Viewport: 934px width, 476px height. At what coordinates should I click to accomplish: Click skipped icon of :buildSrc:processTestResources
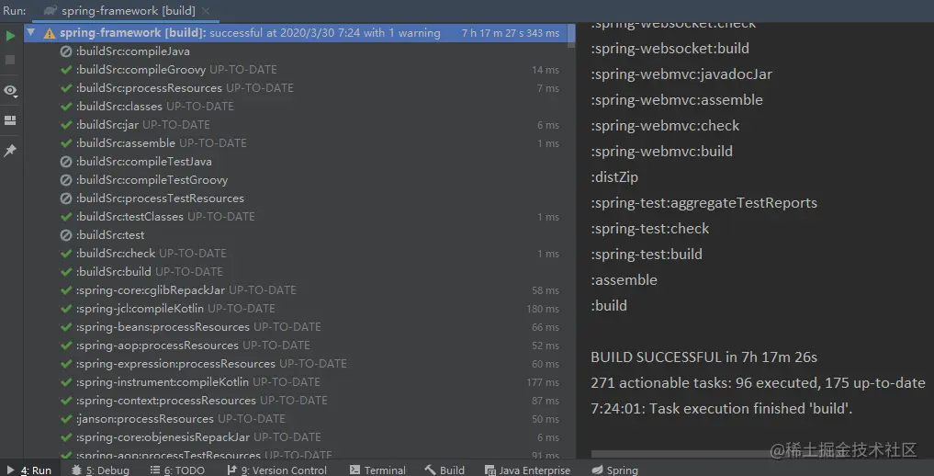(66, 198)
